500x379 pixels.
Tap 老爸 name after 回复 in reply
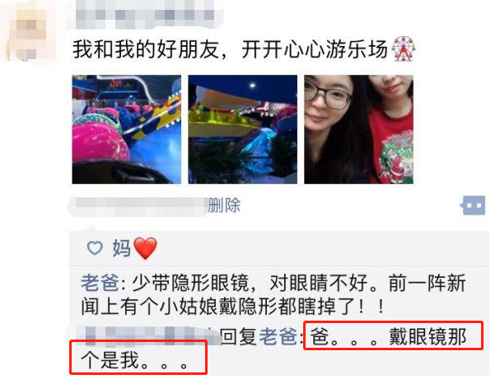[278, 337]
